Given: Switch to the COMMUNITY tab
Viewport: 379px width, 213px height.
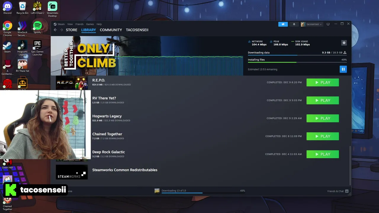Looking at the screenshot, I should point(111,30).
